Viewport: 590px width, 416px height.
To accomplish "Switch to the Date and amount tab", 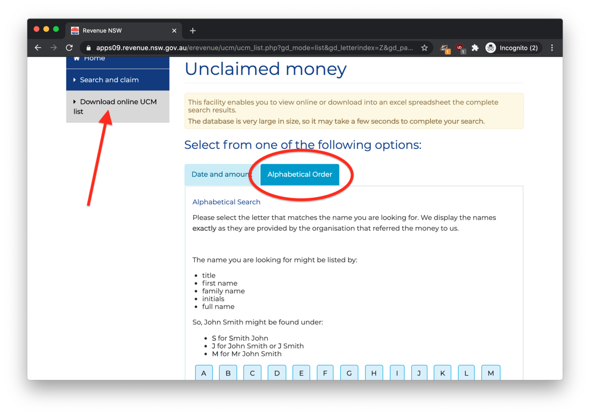I will (222, 175).
